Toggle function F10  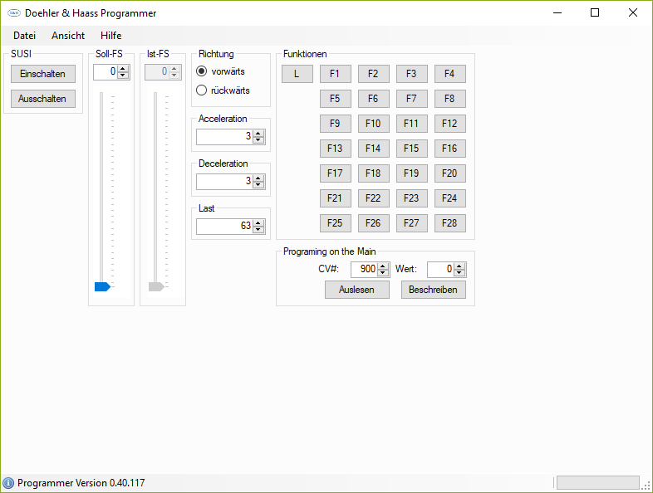(x=374, y=124)
